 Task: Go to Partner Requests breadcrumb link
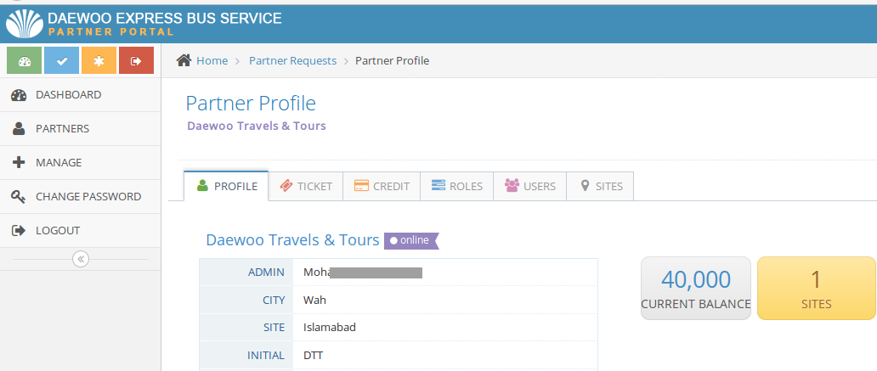(x=292, y=61)
